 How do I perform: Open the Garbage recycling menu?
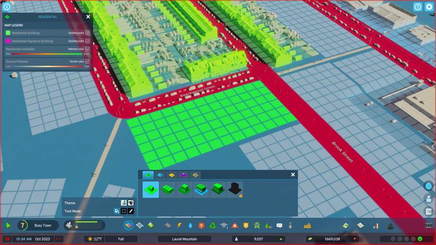[212, 225]
